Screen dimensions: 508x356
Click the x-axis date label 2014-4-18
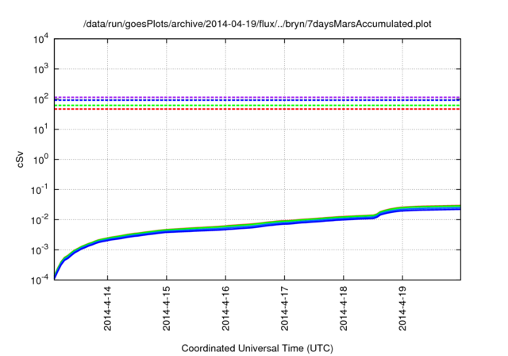click(x=344, y=308)
